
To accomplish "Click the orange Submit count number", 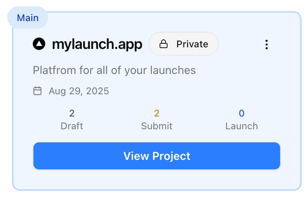I will tap(157, 113).
